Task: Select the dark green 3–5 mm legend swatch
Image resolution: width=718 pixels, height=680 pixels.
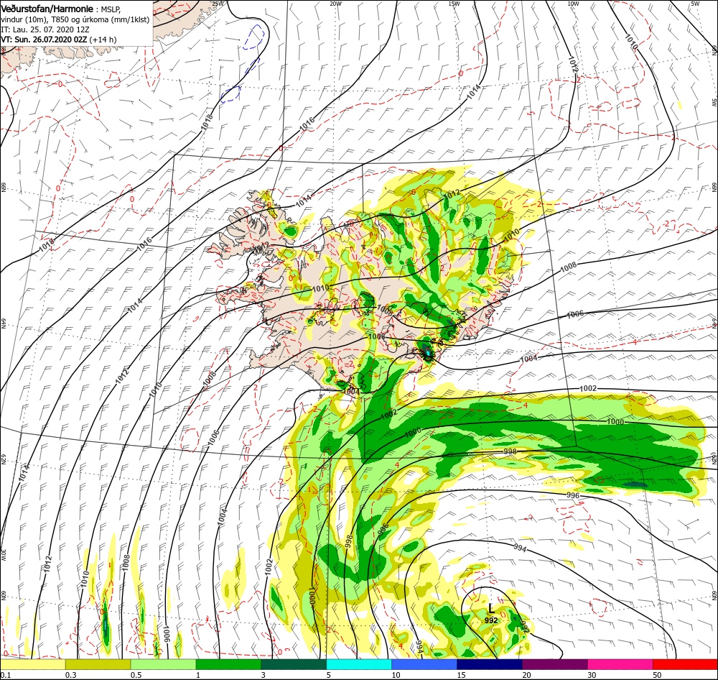Action: tap(294, 664)
